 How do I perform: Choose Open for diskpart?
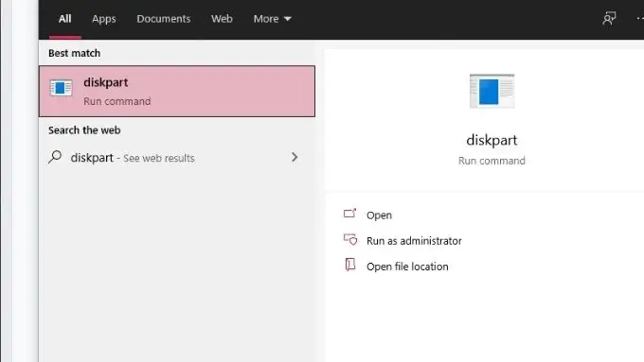tap(379, 215)
